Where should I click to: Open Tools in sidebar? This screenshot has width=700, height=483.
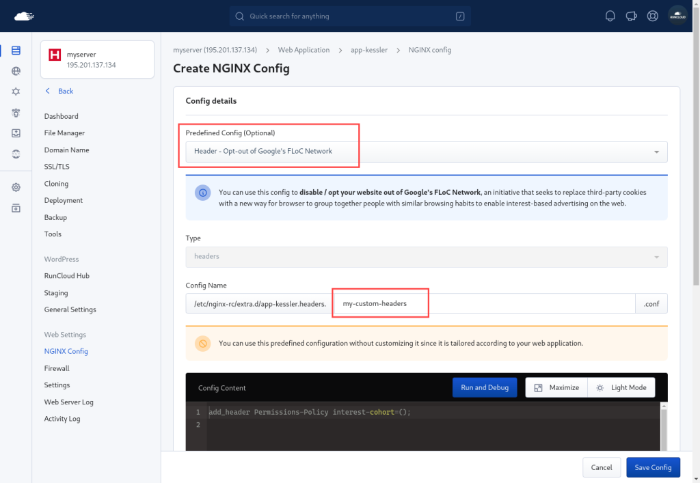click(53, 234)
